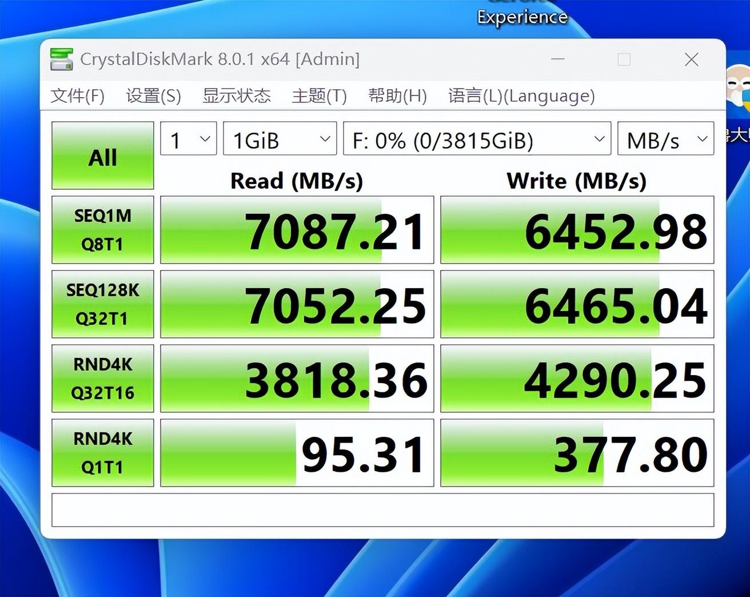This screenshot has width=750, height=597.
Task: Run all benchmarks with All button
Action: (103, 156)
